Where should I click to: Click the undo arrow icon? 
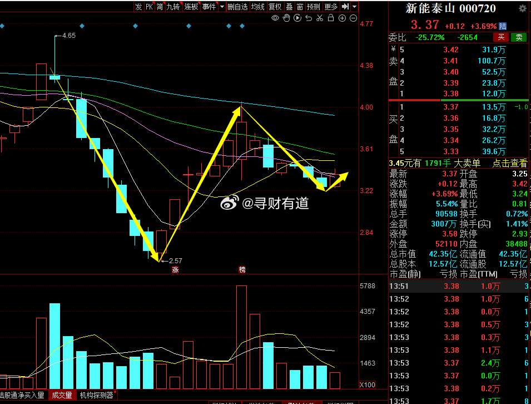click(x=309, y=18)
